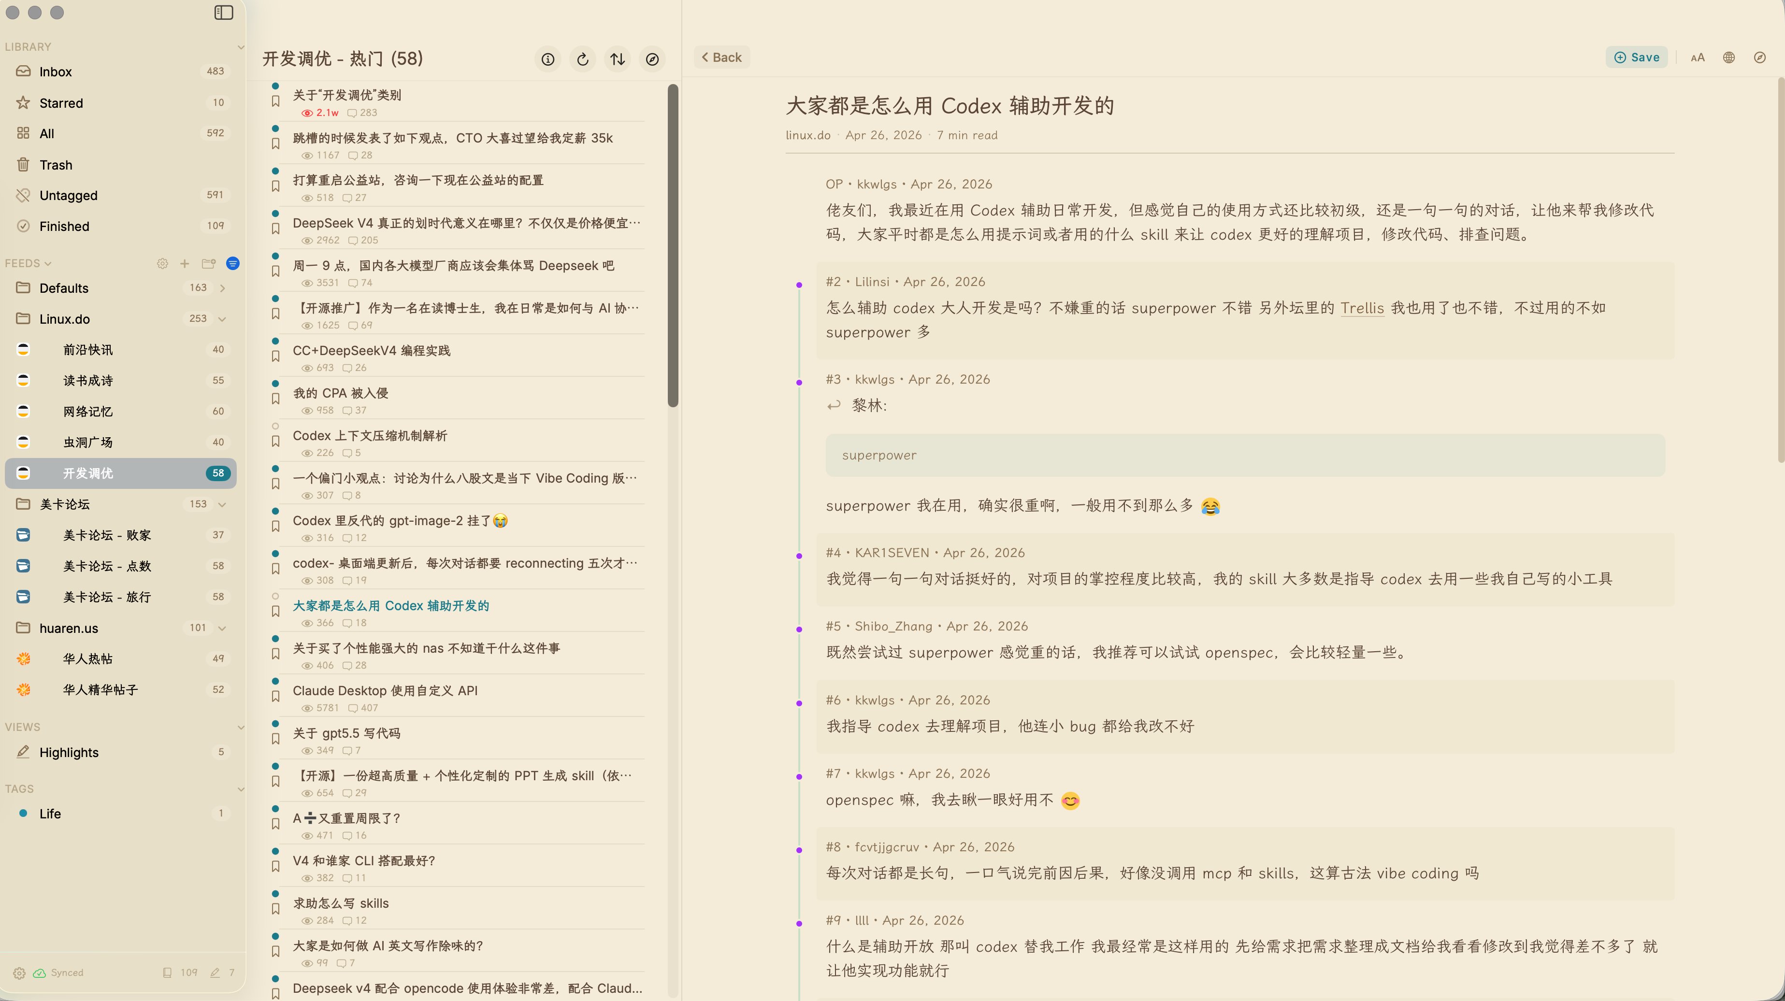
Task: Bookmark article 求助怎么写 skills
Action: point(275,909)
